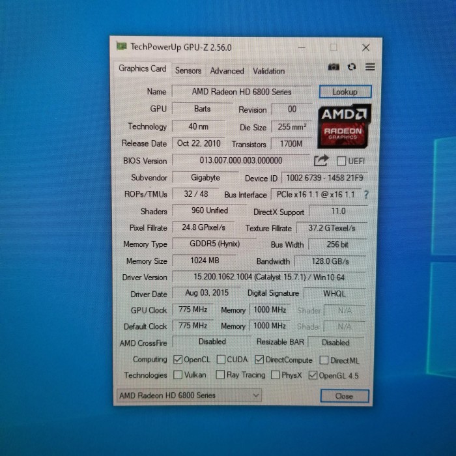Toggle the OpenGL 4.5 checkbox
Viewport: 456px width, 456px height.
[x=313, y=375]
